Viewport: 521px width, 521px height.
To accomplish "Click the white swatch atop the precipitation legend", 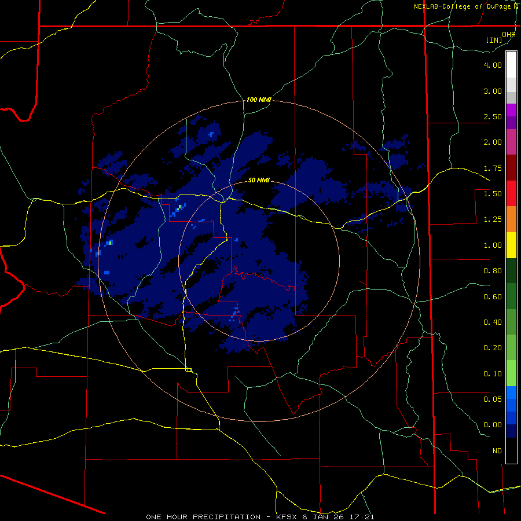I will pyautogui.click(x=511, y=64).
